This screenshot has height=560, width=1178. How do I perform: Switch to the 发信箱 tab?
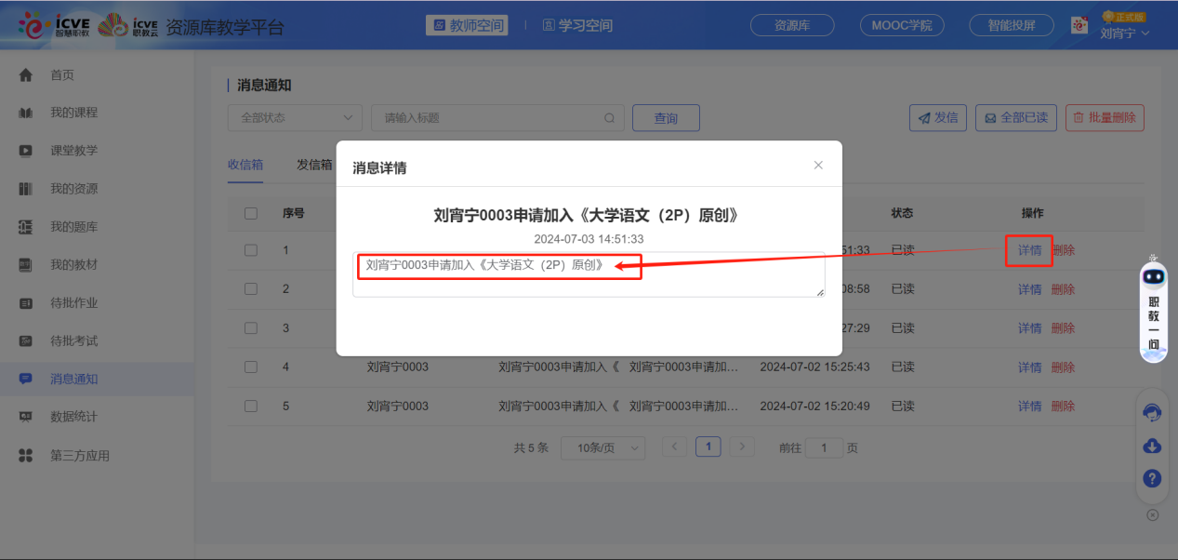[x=313, y=164]
